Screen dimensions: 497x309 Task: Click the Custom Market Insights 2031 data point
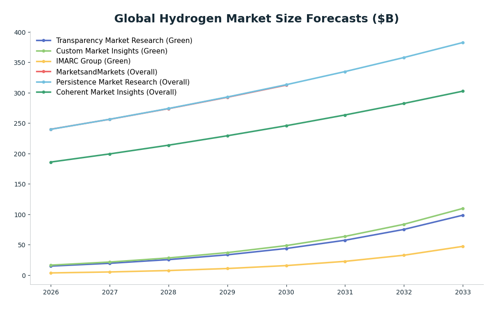tap(345, 237)
